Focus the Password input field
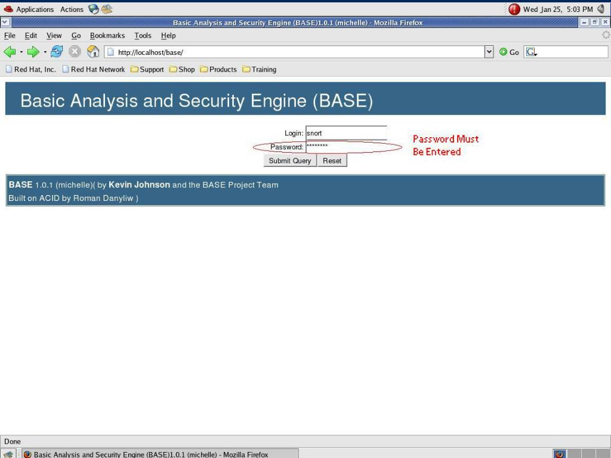The image size is (611, 458). [x=347, y=147]
